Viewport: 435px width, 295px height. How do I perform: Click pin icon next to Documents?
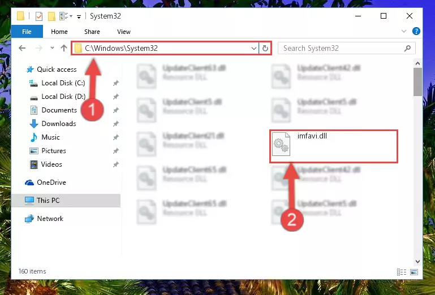point(116,110)
